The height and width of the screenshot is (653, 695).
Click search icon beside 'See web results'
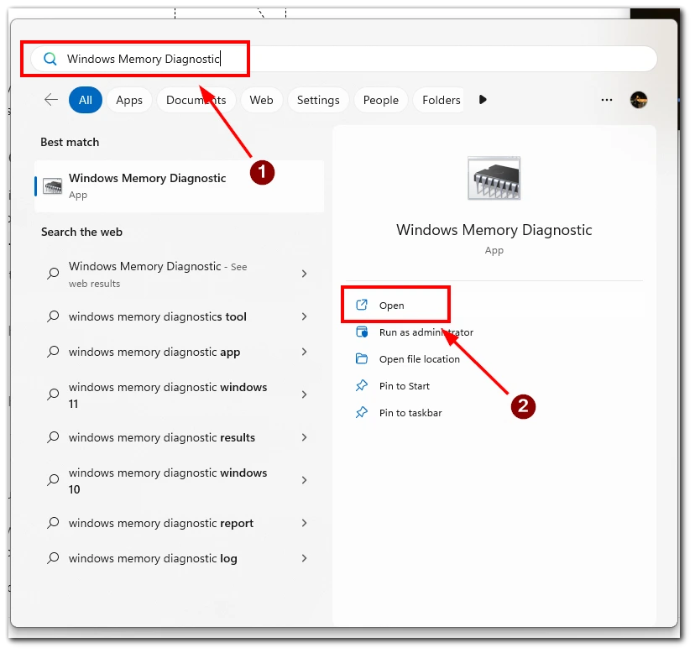click(x=53, y=273)
